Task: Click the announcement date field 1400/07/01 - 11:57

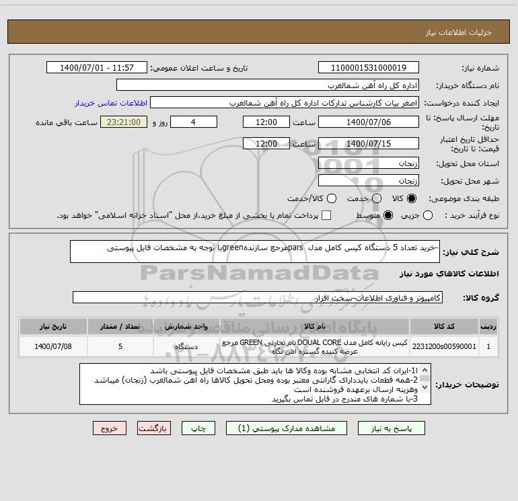Action: tap(97, 67)
